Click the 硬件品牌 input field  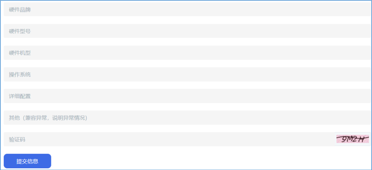(186, 10)
